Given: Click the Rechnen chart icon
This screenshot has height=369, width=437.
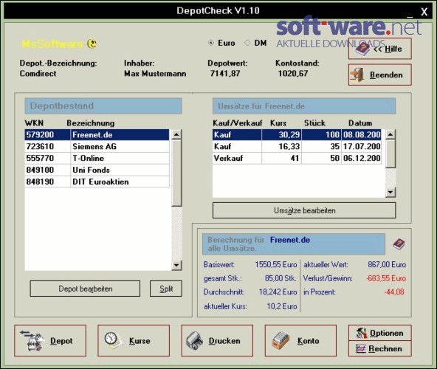Looking at the screenshot, I should point(361,348).
